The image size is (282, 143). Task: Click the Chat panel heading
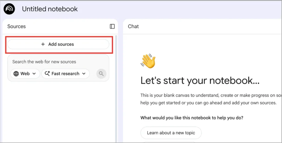coord(133,26)
